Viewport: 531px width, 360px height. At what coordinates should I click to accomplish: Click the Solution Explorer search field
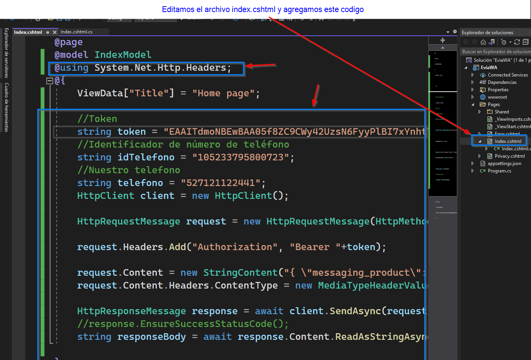coord(496,52)
